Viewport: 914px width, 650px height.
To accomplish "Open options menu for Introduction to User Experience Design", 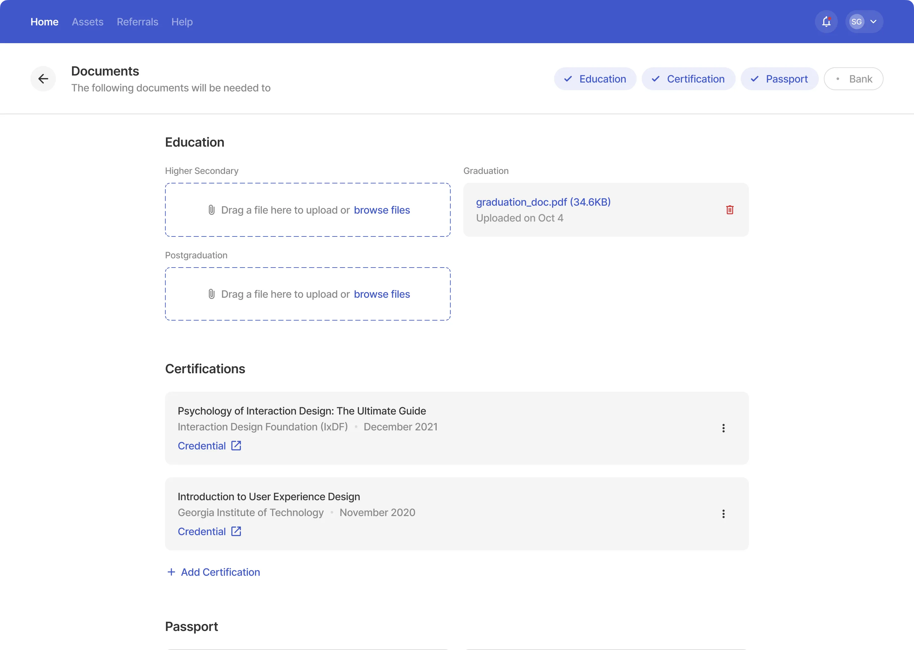I will point(723,514).
